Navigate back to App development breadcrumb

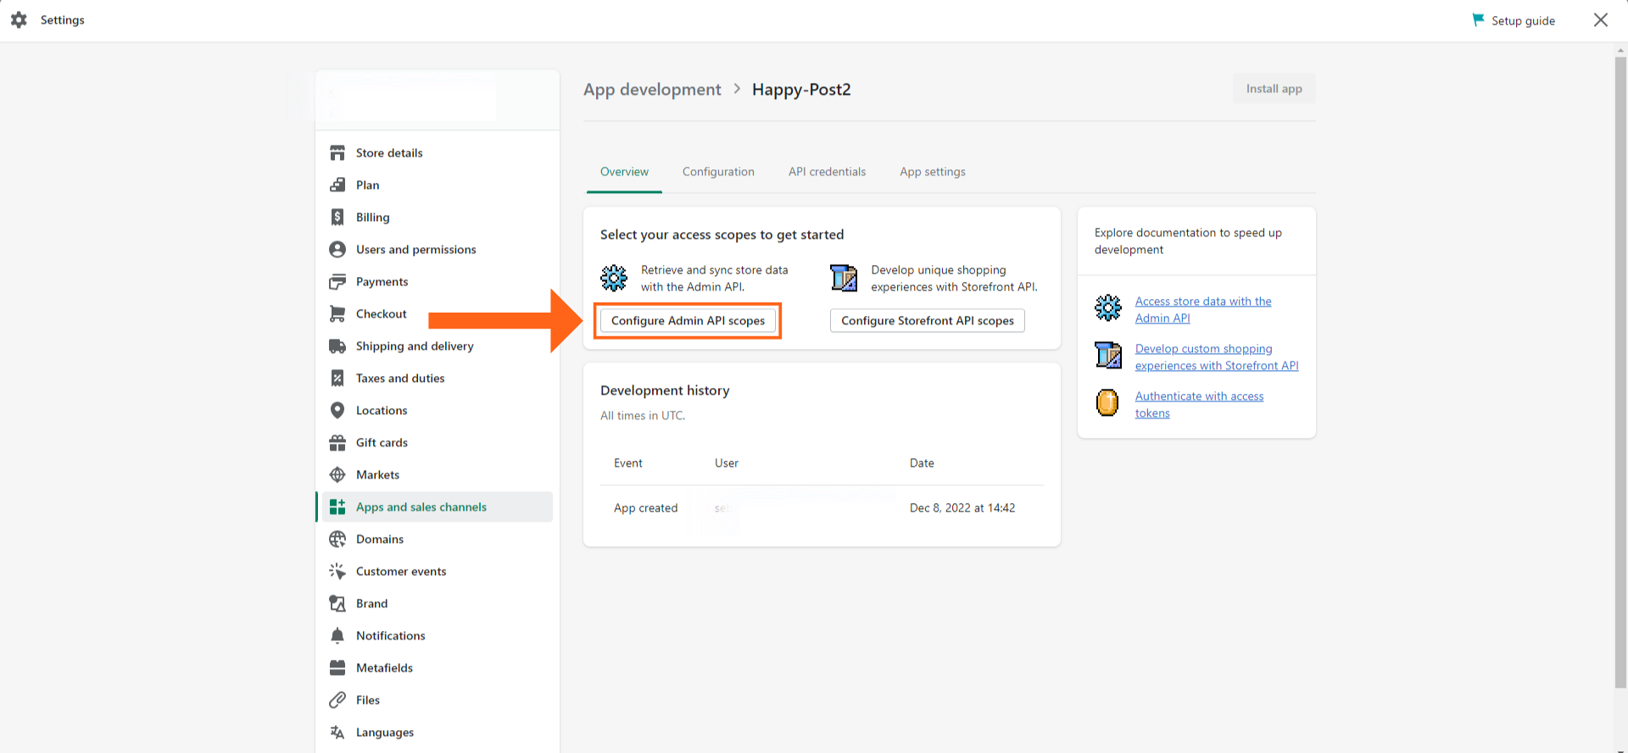click(652, 90)
